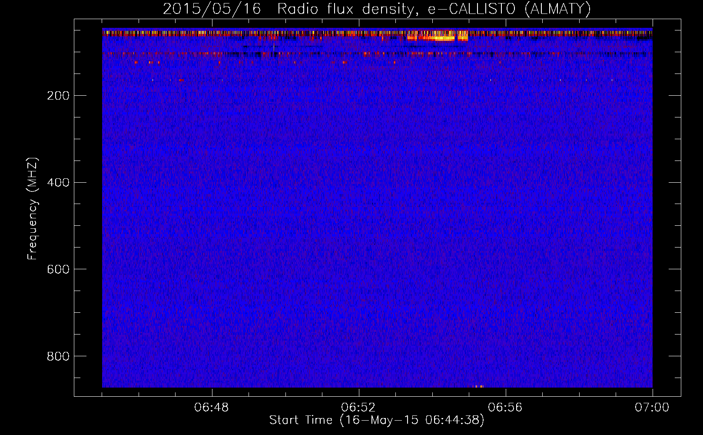
Task: Click the 07:00 time tick label
Action: point(652,408)
